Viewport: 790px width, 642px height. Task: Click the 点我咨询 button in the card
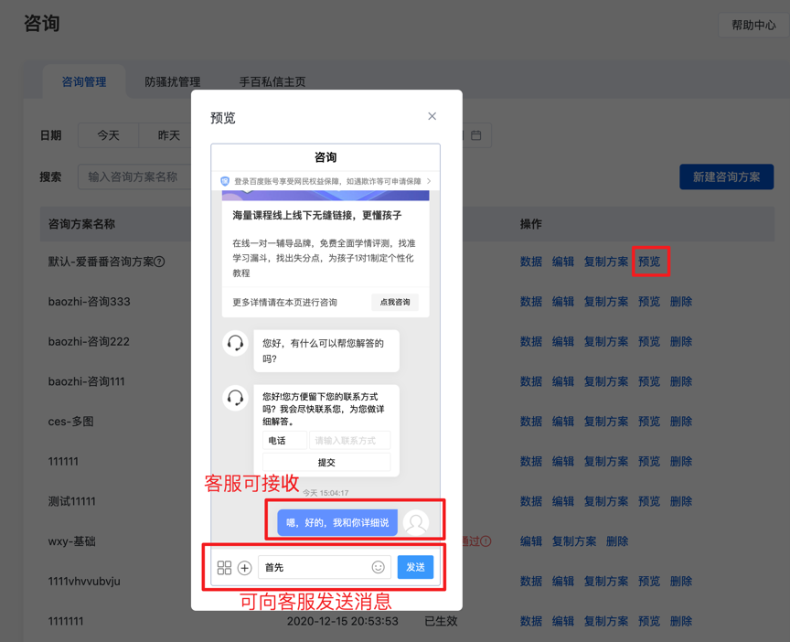pos(395,302)
